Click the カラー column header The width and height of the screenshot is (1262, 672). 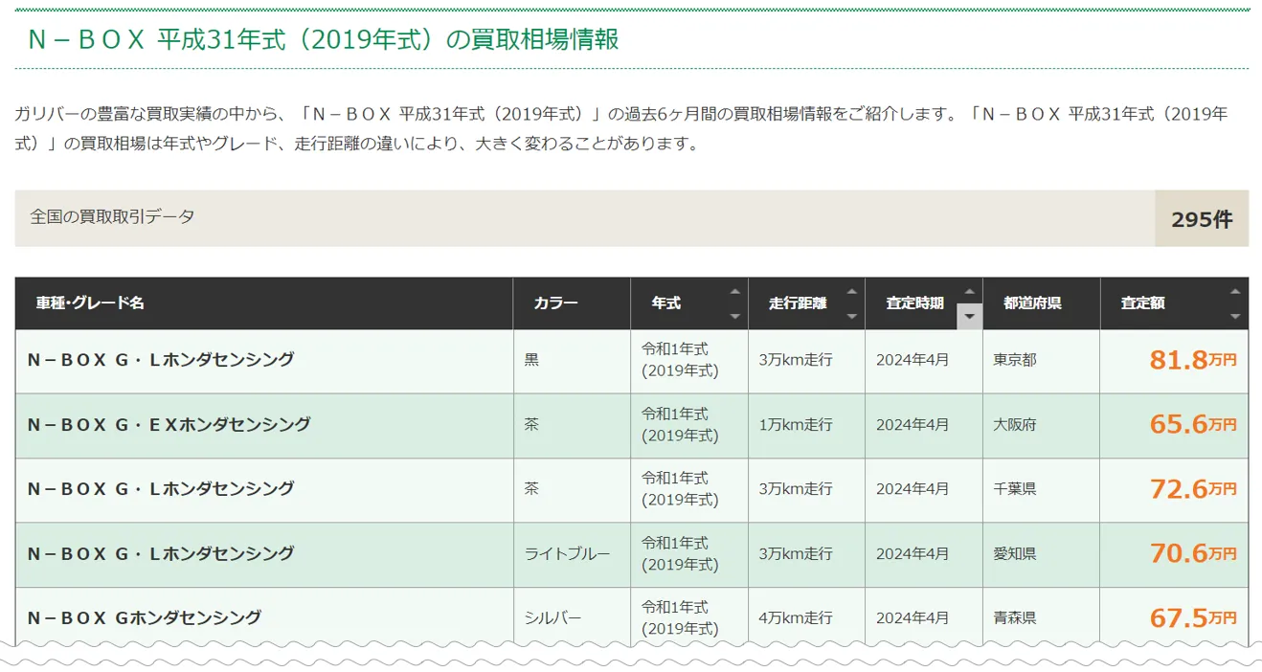555,303
